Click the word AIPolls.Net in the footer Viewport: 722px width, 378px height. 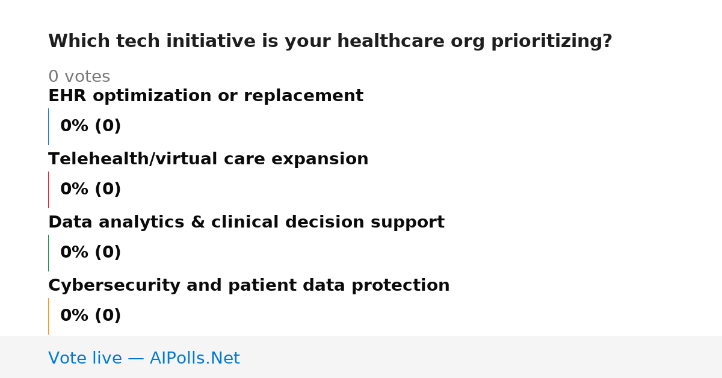point(194,359)
